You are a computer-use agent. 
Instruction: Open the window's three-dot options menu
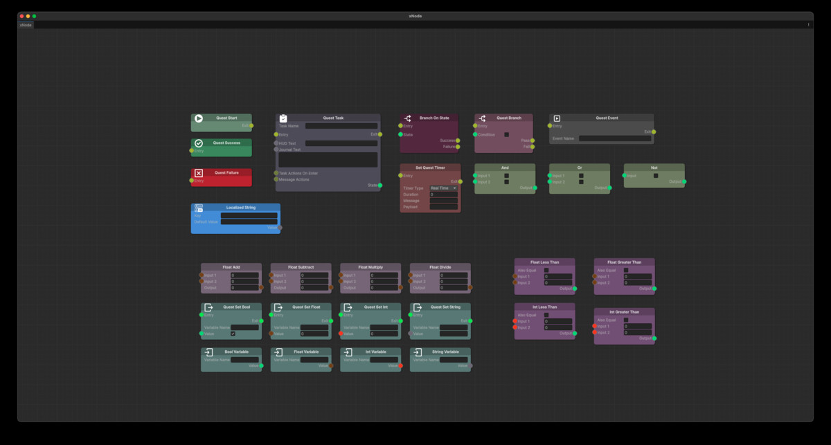pos(808,25)
